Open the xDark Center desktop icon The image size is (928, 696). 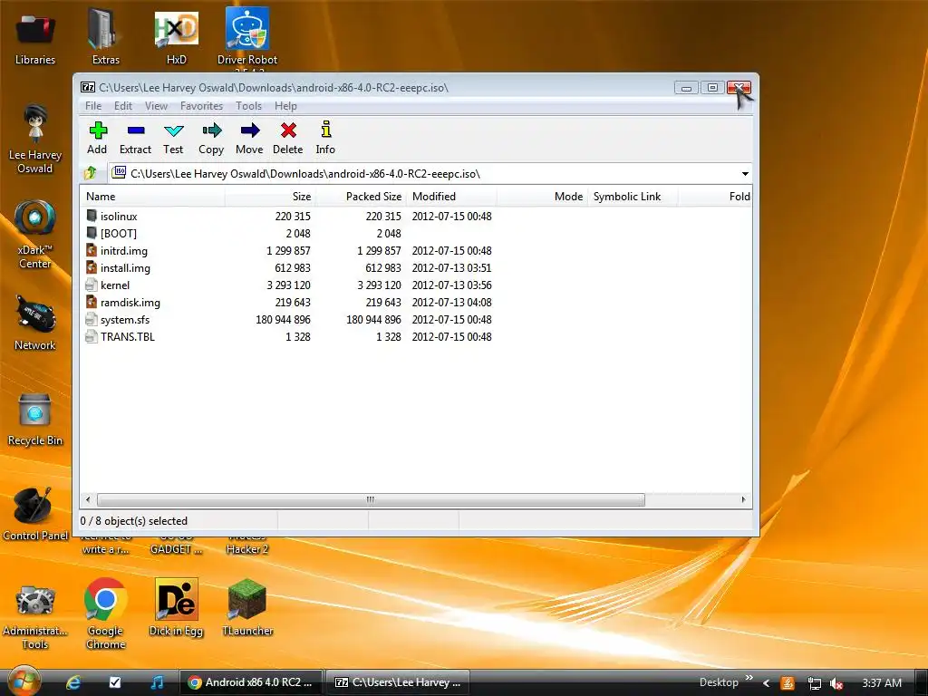(35, 235)
